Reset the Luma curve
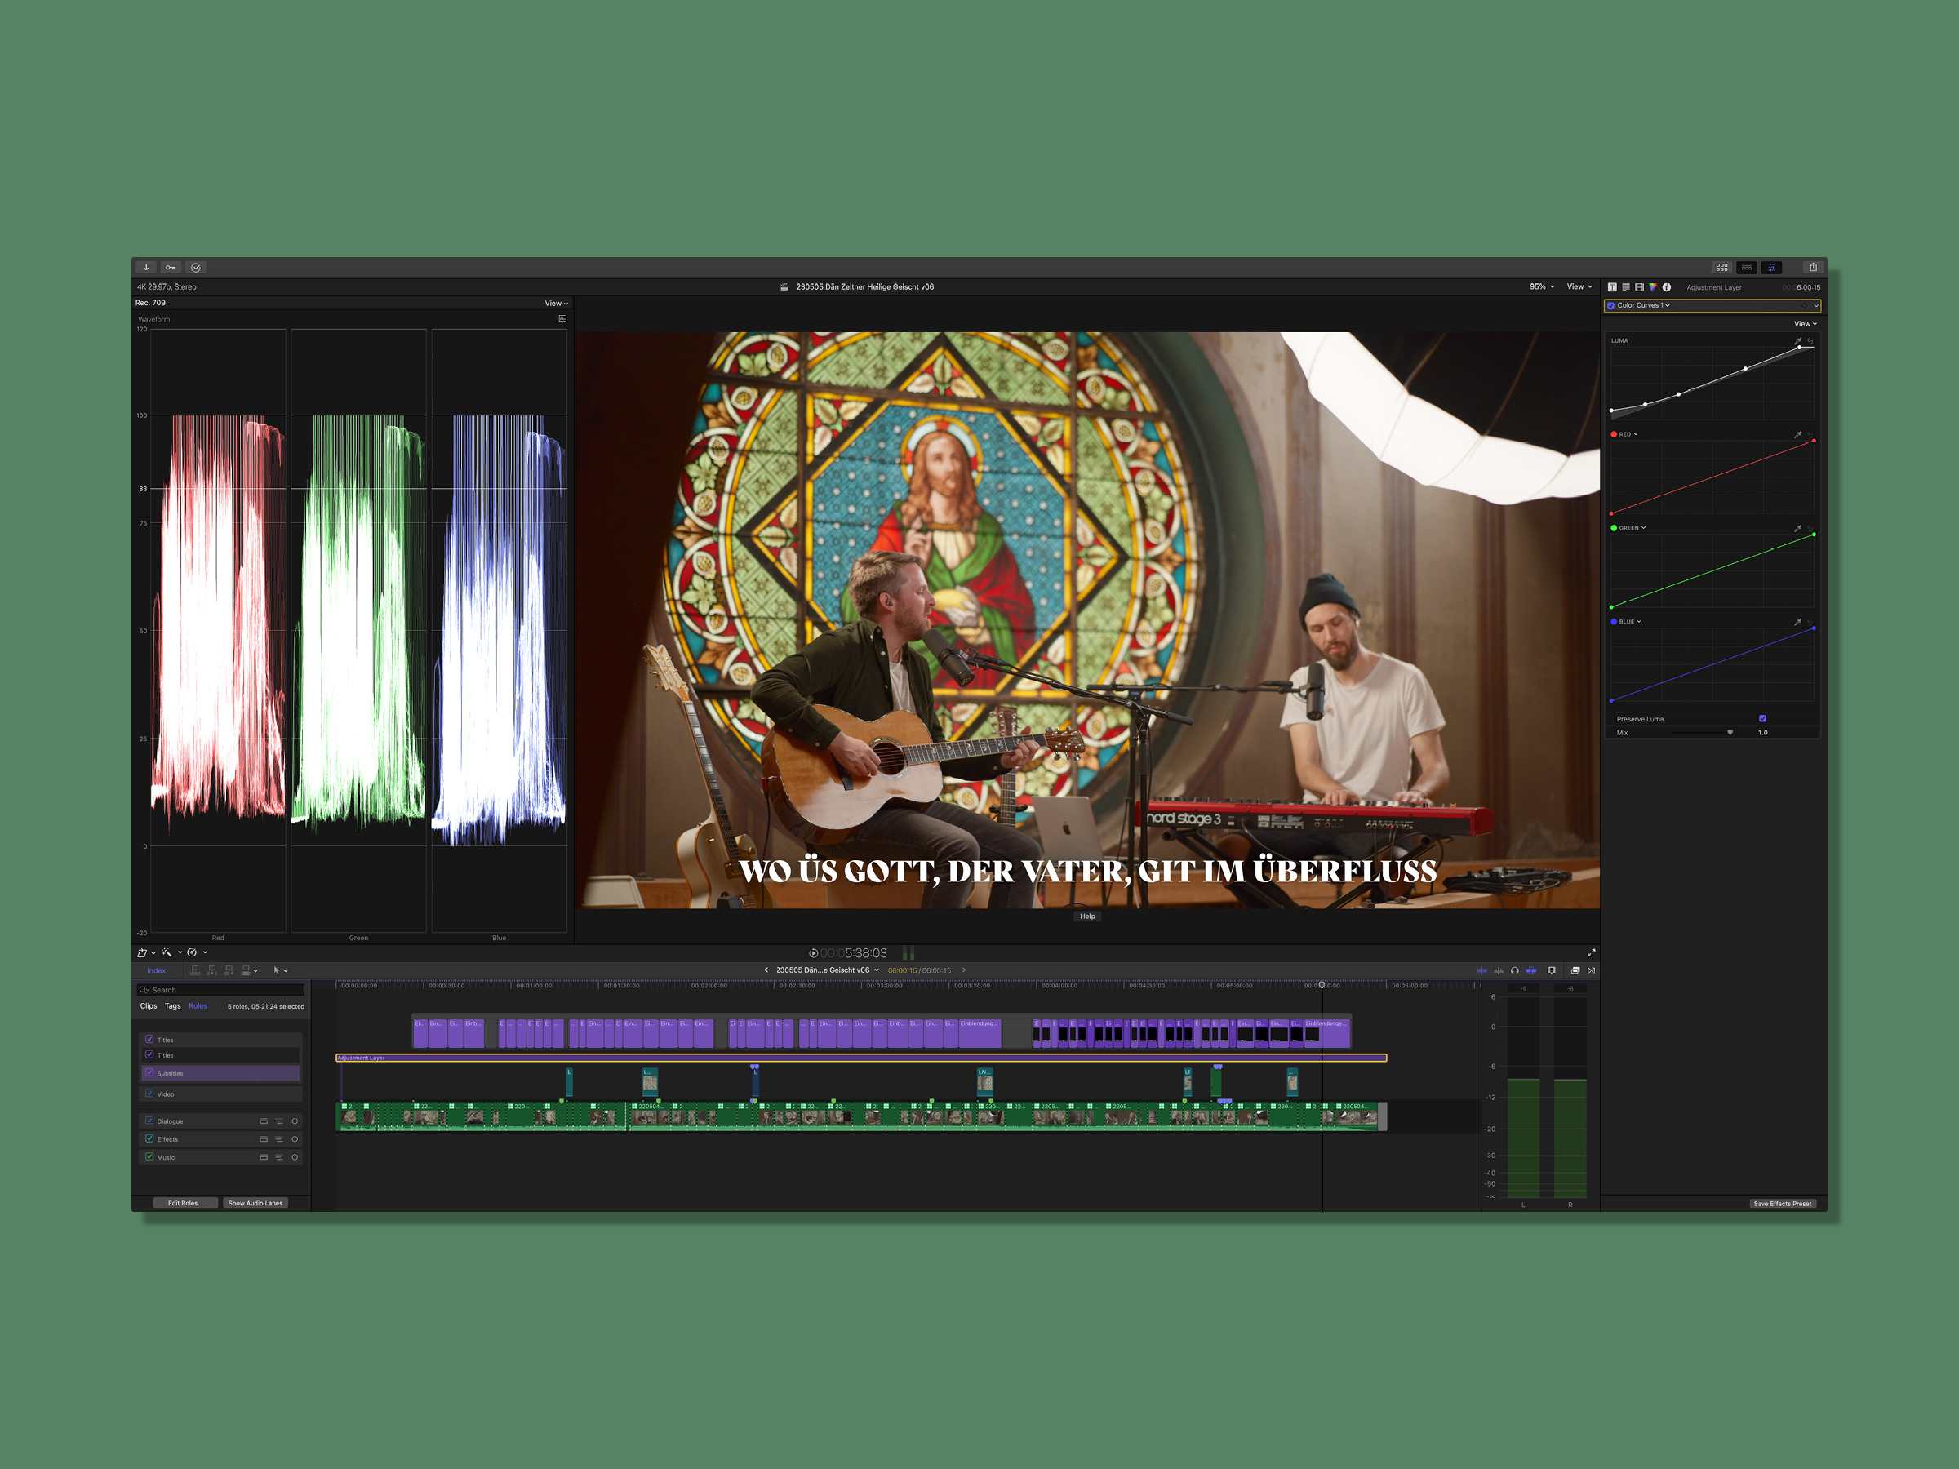This screenshot has width=1959, height=1469. pyautogui.click(x=1810, y=341)
